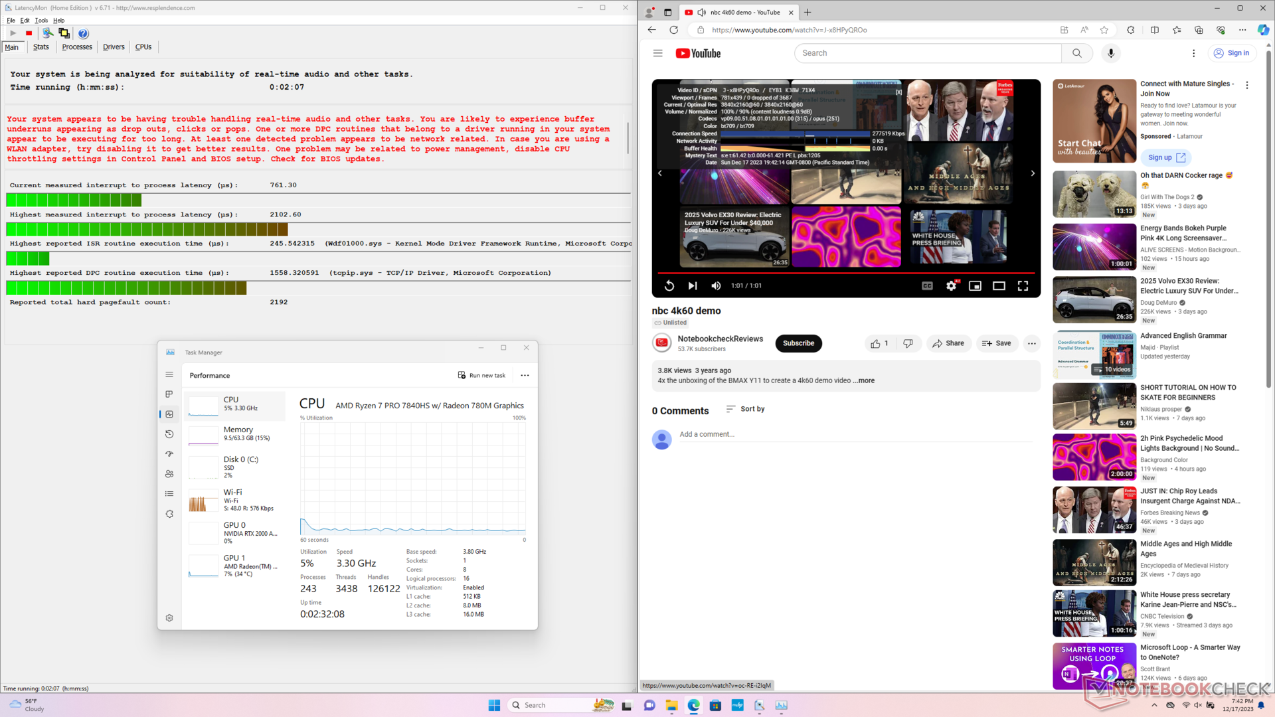Click Edge browser Refresh icon
The image size is (1275, 717).
[673, 30]
